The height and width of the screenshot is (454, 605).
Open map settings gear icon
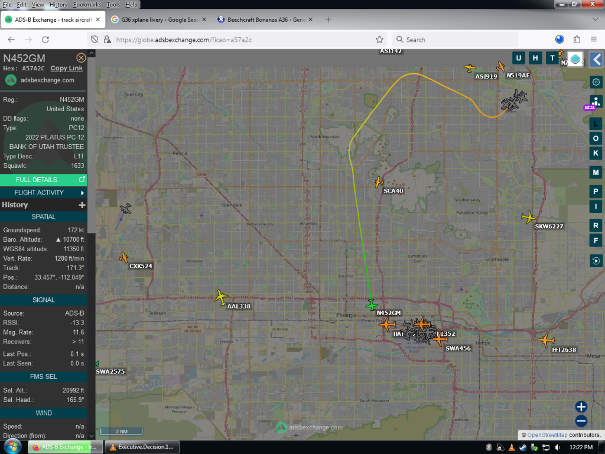click(596, 82)
